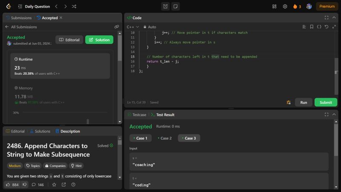Open the C++ language dropdown
The image size is (341, 192).
pos(133,27)
